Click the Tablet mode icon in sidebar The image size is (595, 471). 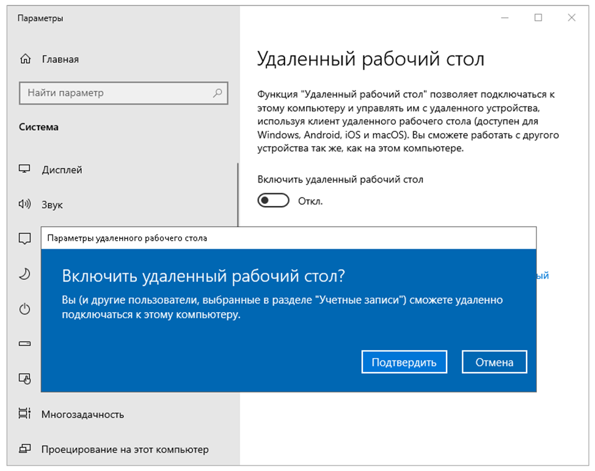(25, 379)
